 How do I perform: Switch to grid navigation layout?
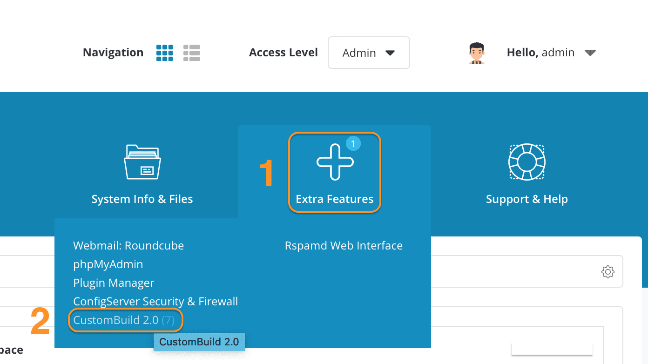click(164, 53)
